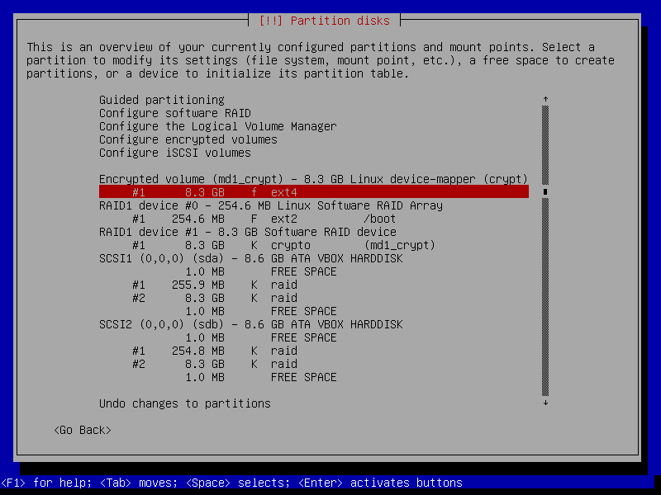The width and height of the screenshot is (661, 495).
Task: Choose the ext2 /boot partition
Action: click(264, 219)
